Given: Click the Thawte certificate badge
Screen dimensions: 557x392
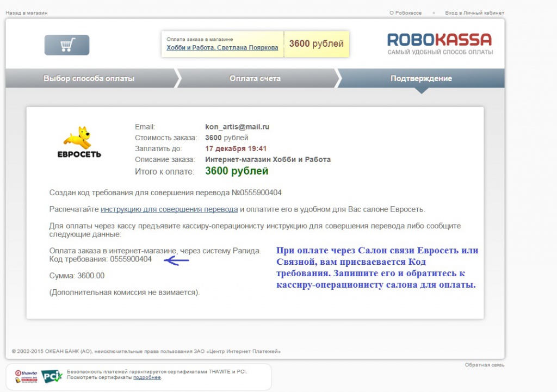Looking at the screenshot, I should pos(26,376).
